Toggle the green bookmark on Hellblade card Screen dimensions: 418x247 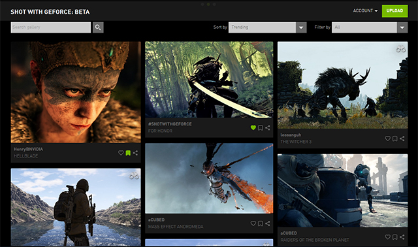128,153
